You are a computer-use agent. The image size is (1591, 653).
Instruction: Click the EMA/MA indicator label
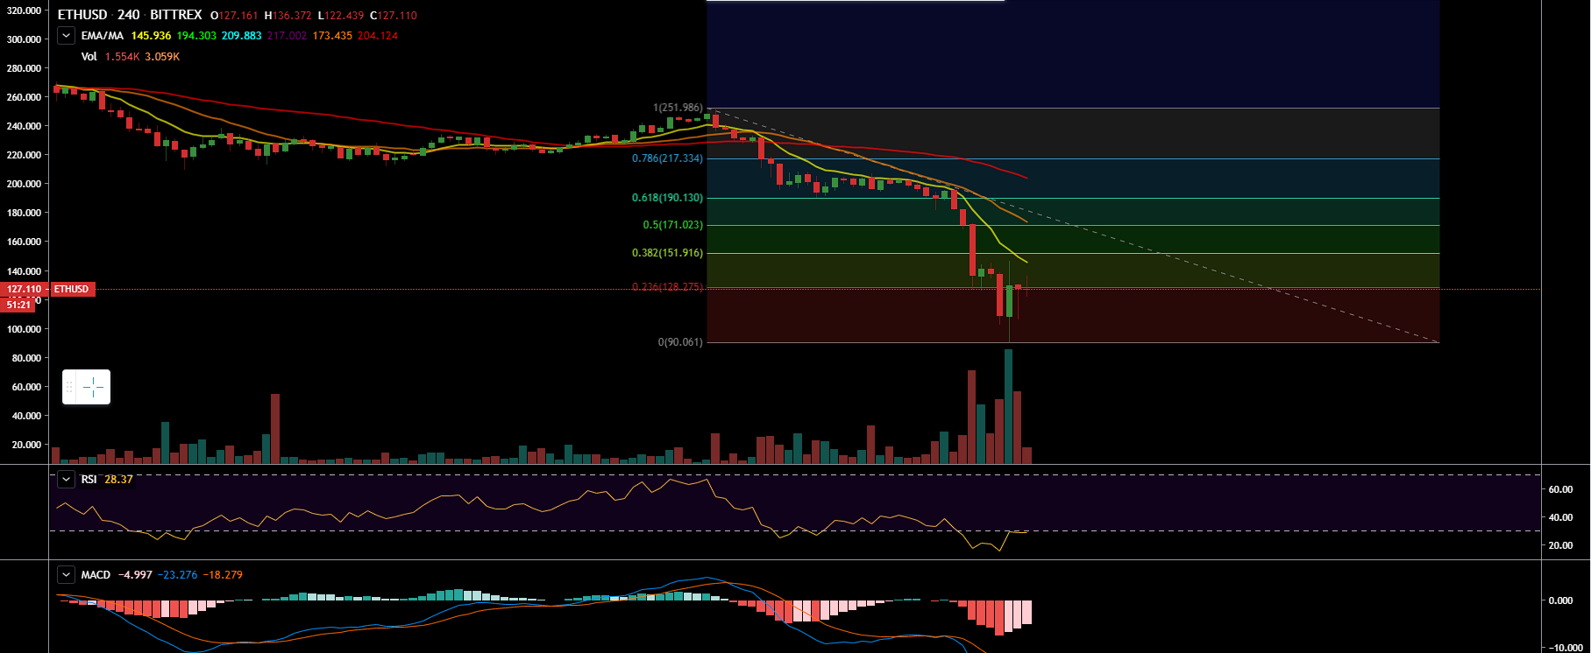[102, 36]
